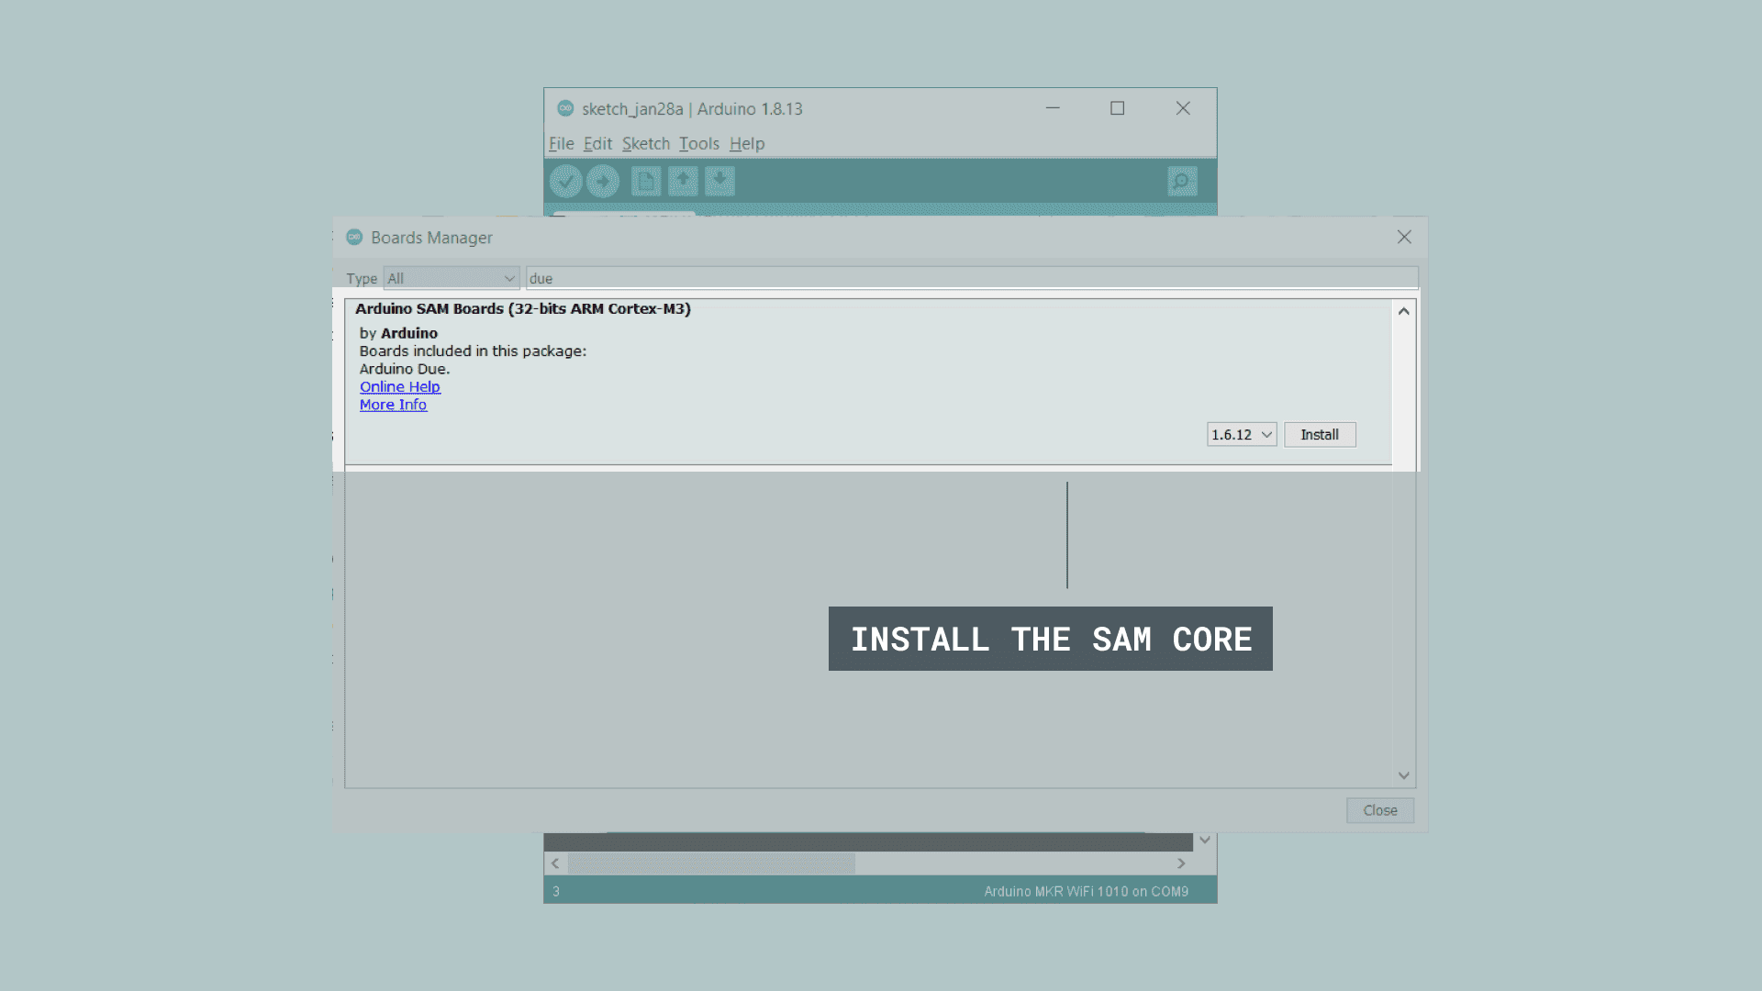Open the File menu
1762x991 pixels.
click(x=561, y=144)
